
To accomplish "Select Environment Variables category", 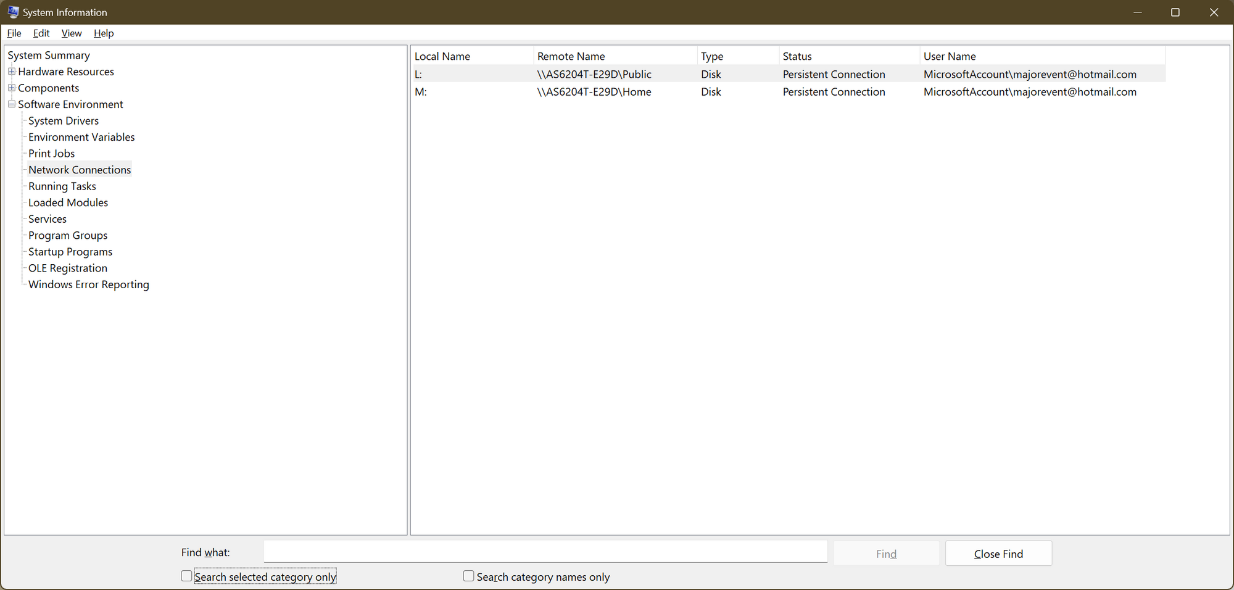I will (81, 137).
